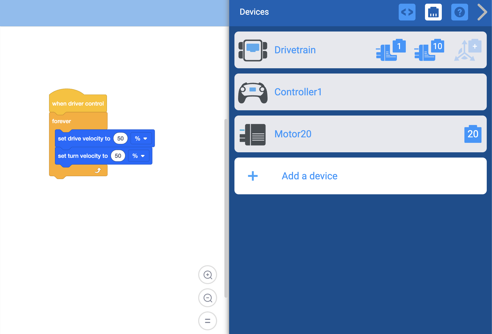Viewport: 492px width, 334px height.
Task: Zoom out of the workspace
Action: [x=208, y=298]
